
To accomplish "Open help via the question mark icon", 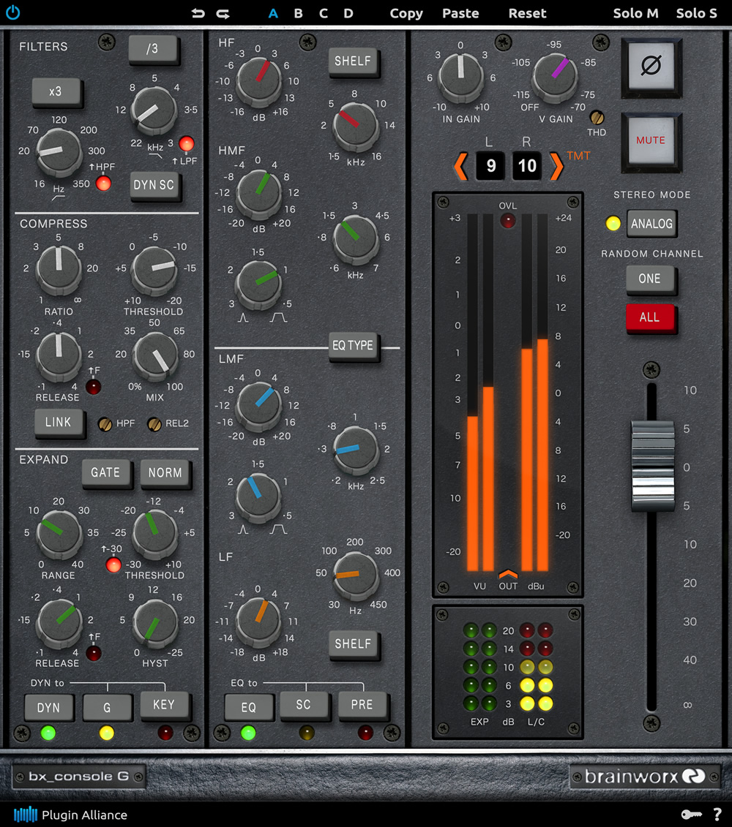I will [x=717, y=814].
